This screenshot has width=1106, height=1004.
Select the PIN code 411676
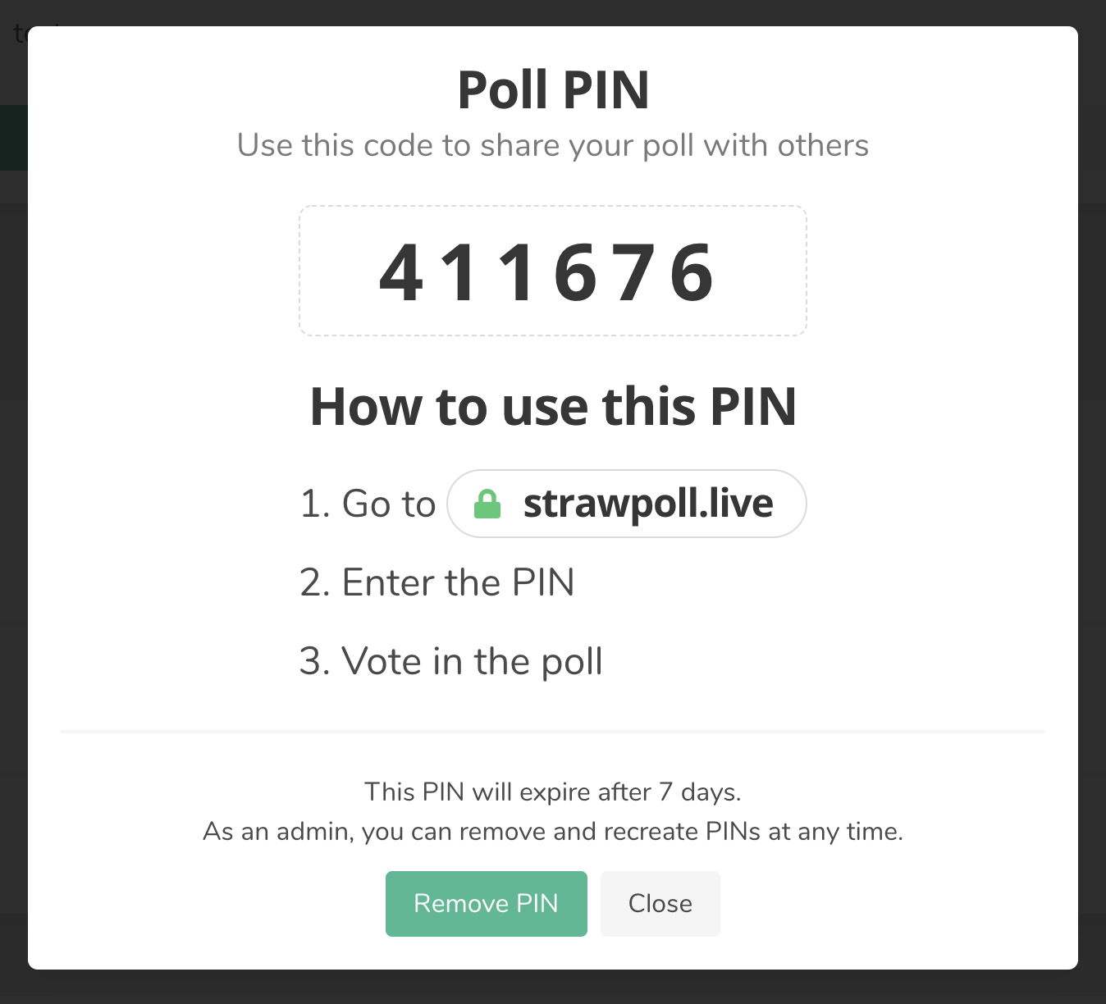coord(547,272)
